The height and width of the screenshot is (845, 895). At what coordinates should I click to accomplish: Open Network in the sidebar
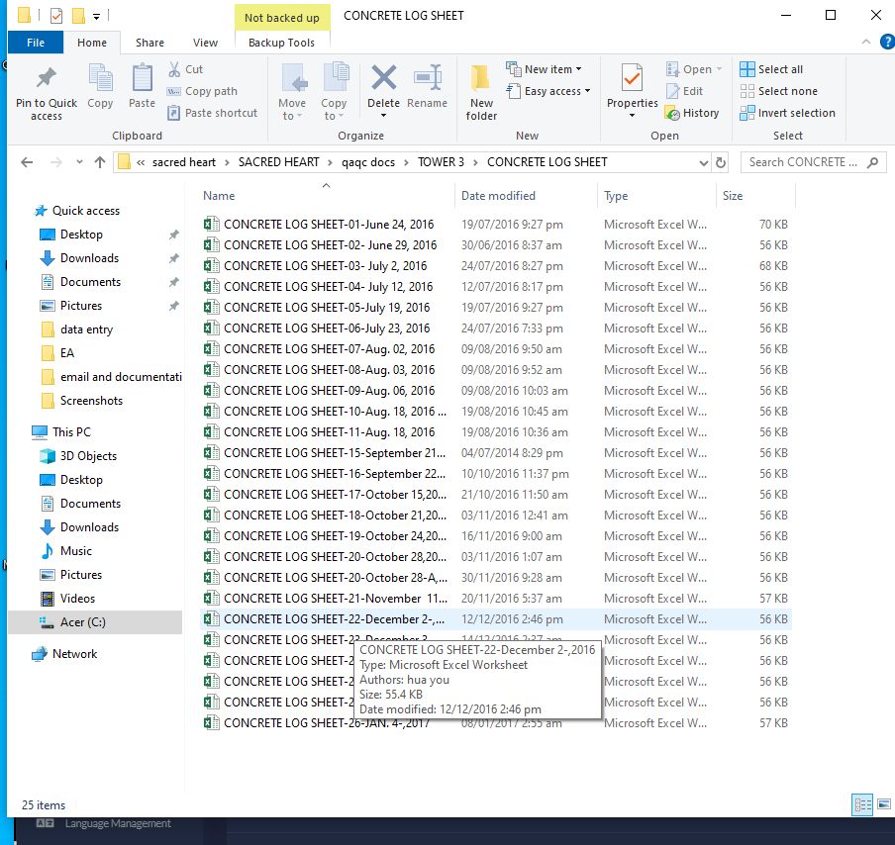(x=75, y=654)
